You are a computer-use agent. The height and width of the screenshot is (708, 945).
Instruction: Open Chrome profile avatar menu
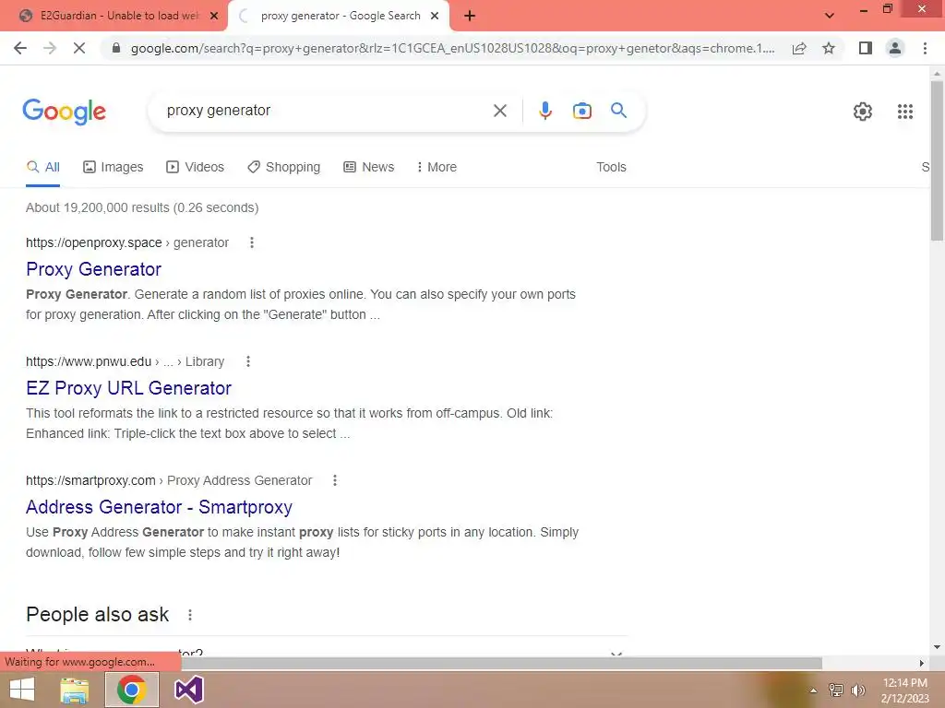tap(895, 48)
